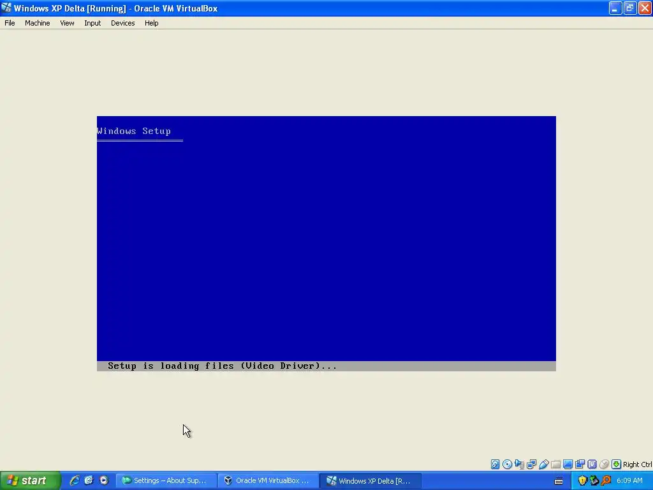The height and width of the screenshot is (490, 653).
Task: Click the shared folders indicator icon
Action: click(x=555, y=464)
